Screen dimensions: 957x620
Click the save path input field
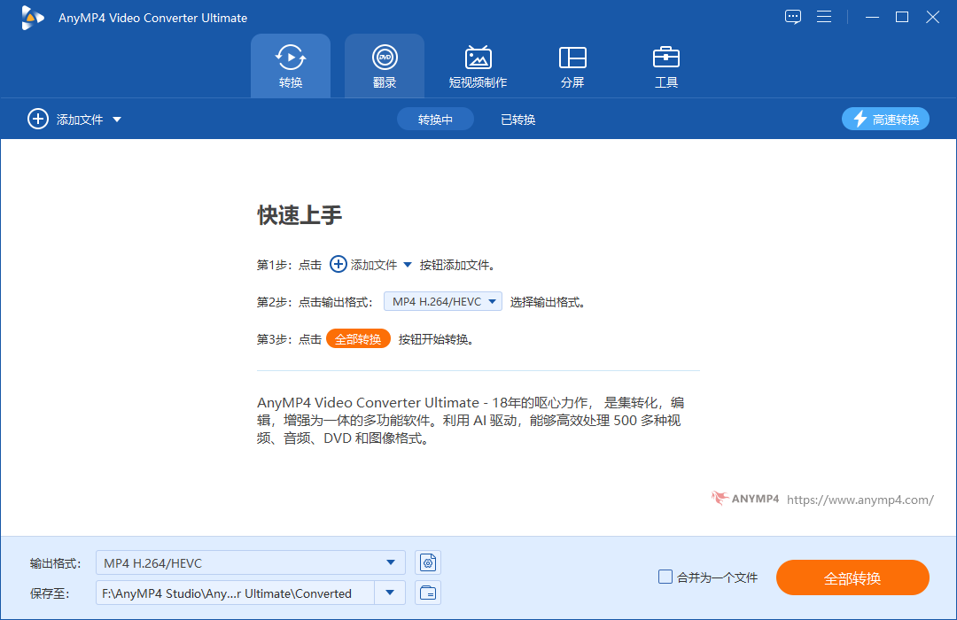click(x=239, y=593)
